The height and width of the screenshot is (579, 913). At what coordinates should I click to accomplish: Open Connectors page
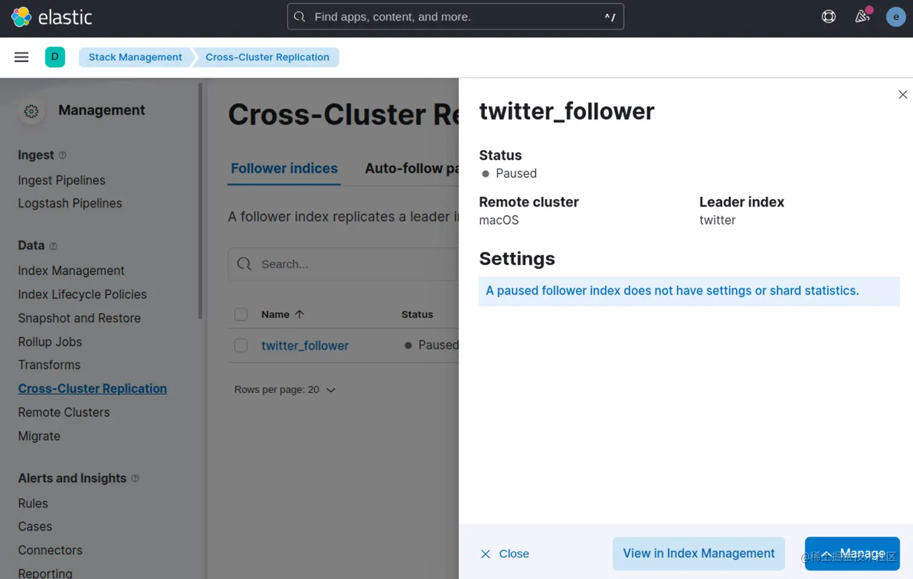[50, 550]
